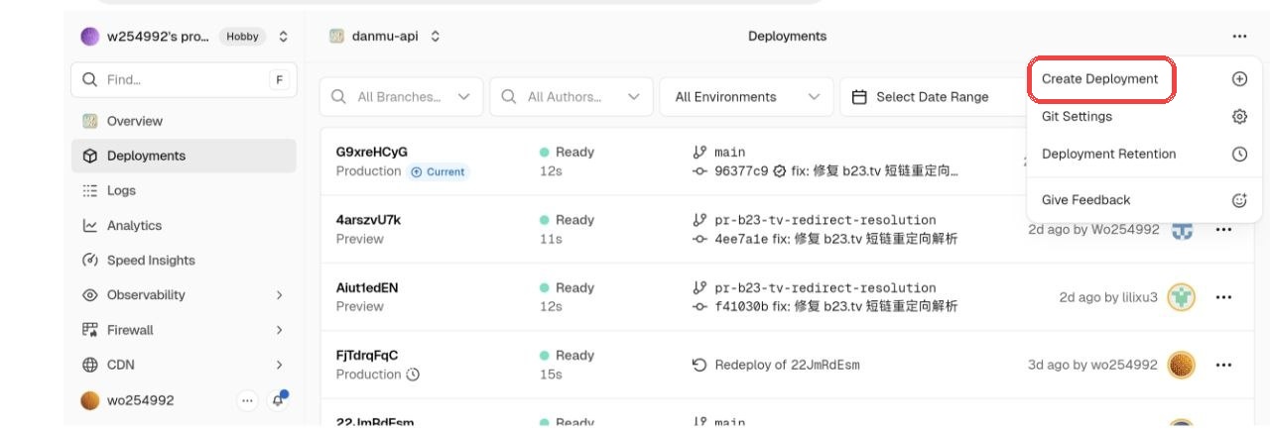Open the three-dots menu for 4arszvU7k row

point(1223,229)
